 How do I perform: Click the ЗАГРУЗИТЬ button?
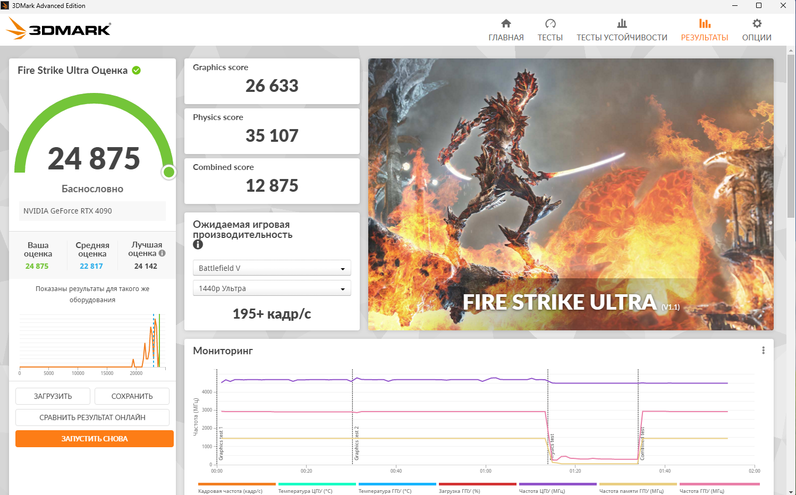(53, 396)
